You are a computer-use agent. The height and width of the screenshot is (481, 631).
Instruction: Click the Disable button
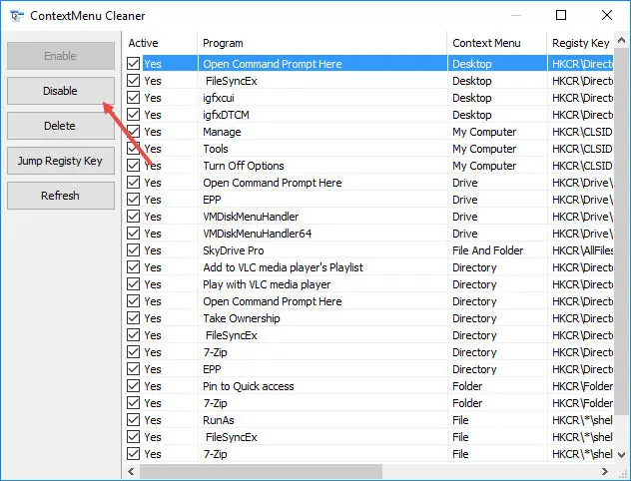coord(60,91)
